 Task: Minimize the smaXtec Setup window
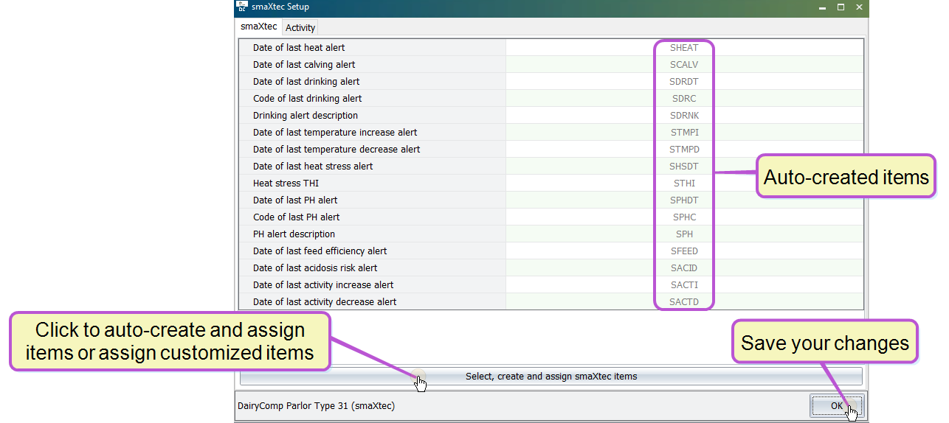822,7
